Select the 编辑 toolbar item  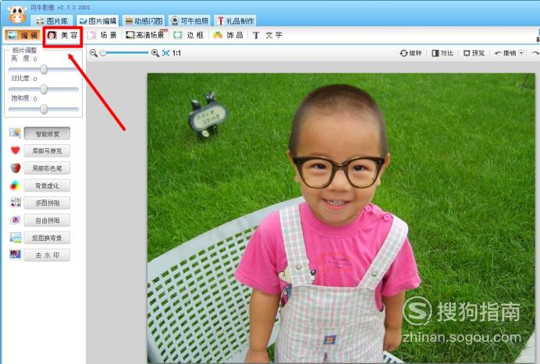click(x=23, y=35)
